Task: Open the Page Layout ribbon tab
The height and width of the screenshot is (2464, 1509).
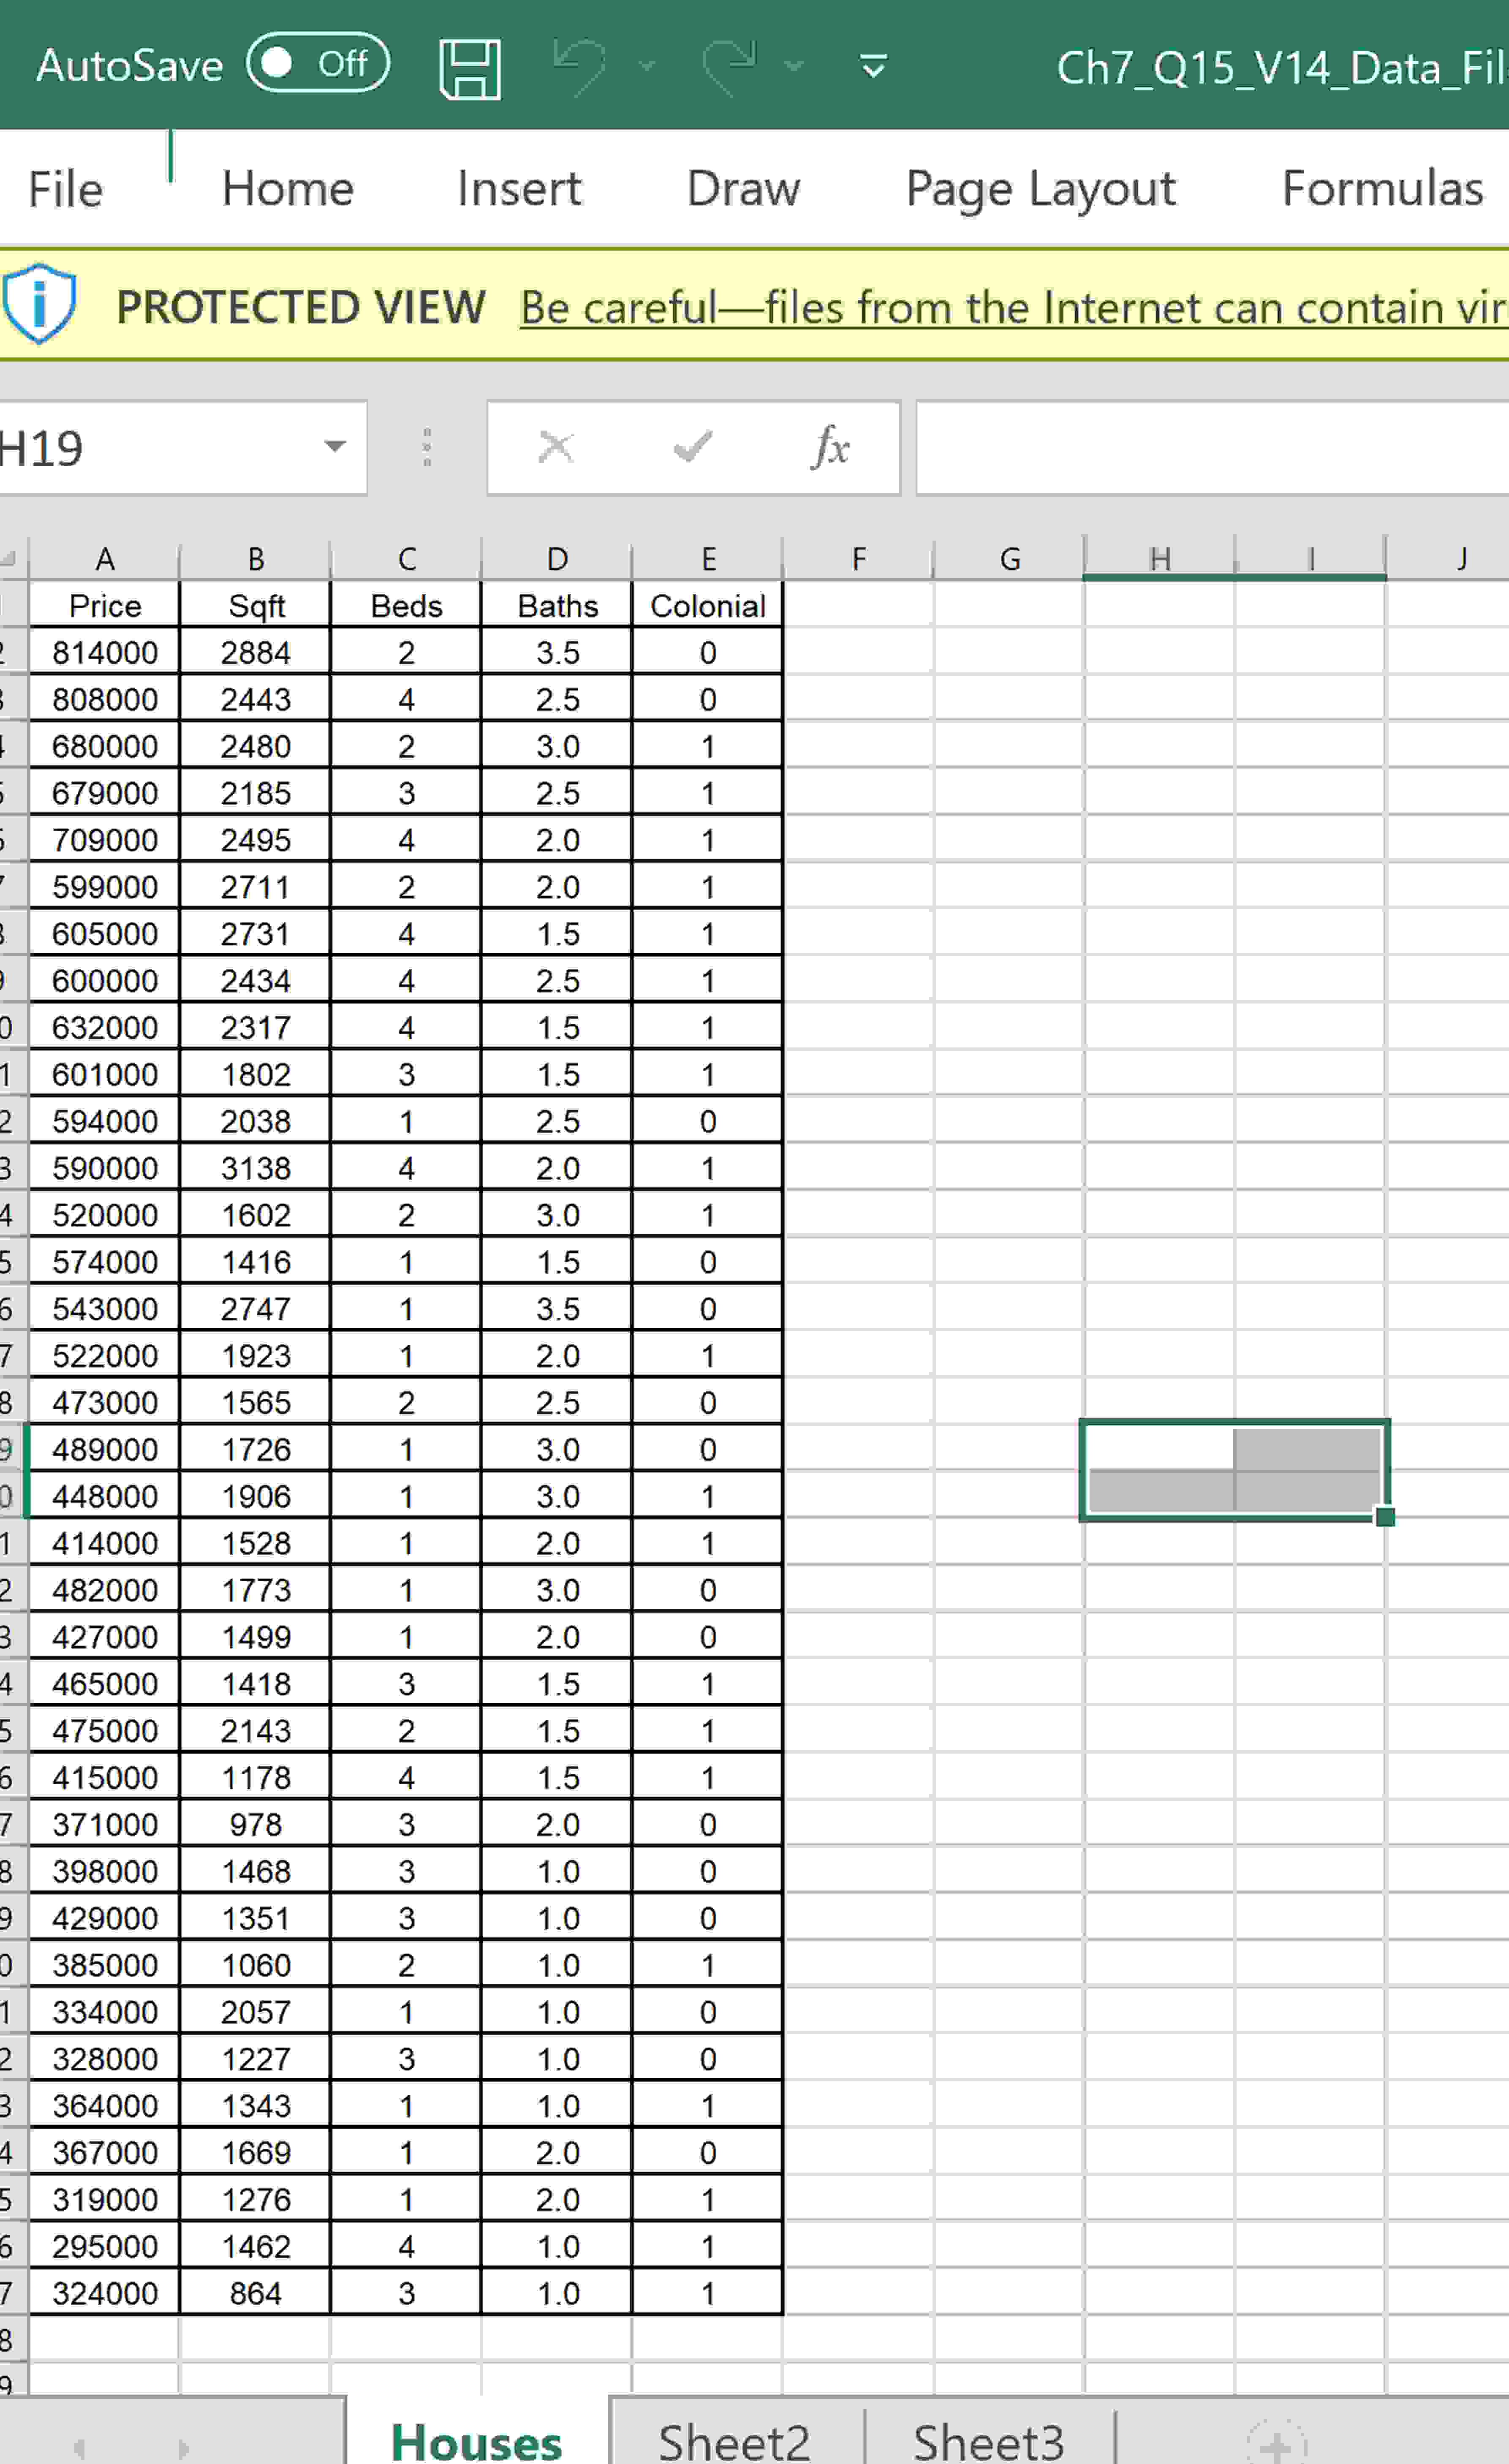Action: click(1040, 188)
